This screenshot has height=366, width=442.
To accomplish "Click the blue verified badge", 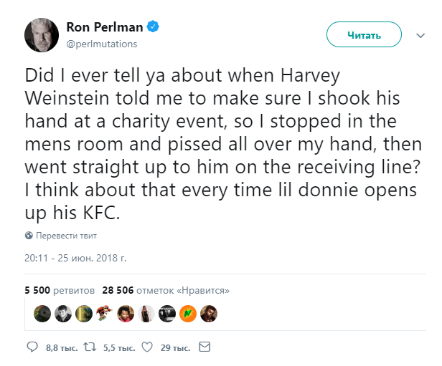I will click(153, 27).
